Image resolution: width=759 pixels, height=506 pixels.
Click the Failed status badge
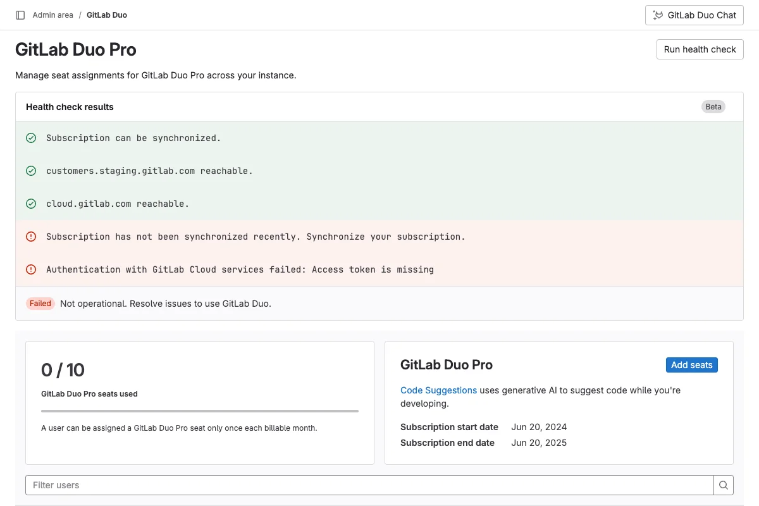tap(40, 304)
